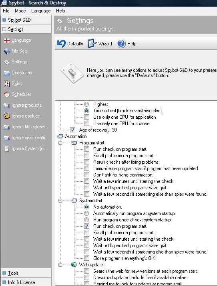Screen dimensions: 217x286
Task: Open the File menu
Action: tap(6, 11)
